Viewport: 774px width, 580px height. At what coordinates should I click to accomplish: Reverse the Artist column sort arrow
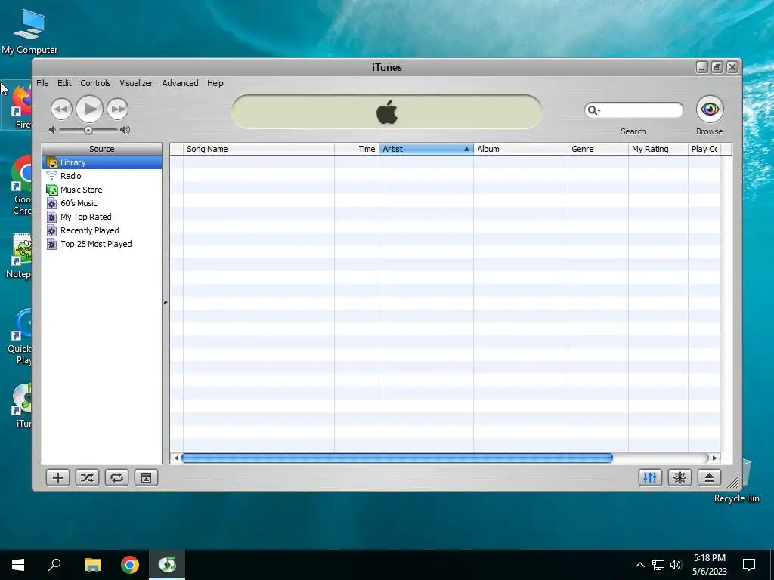pyautogui.click(x=466, y=149)
